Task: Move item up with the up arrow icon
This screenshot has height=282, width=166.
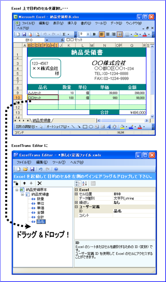Action: (24, 183)
